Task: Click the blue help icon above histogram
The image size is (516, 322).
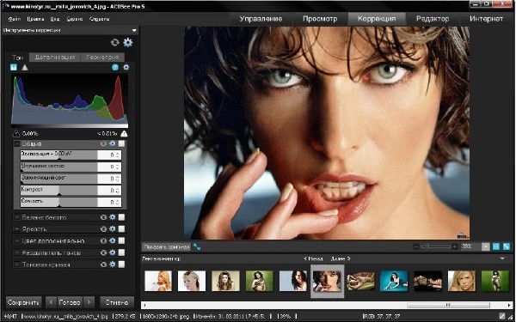Action: coord(115,67)
